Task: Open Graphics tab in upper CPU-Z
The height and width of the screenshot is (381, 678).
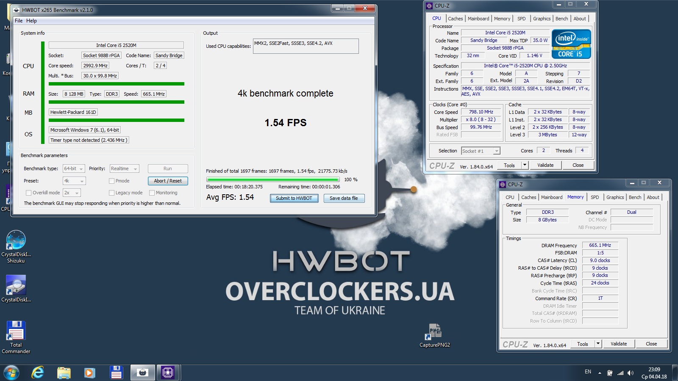Action: [542, 19]
